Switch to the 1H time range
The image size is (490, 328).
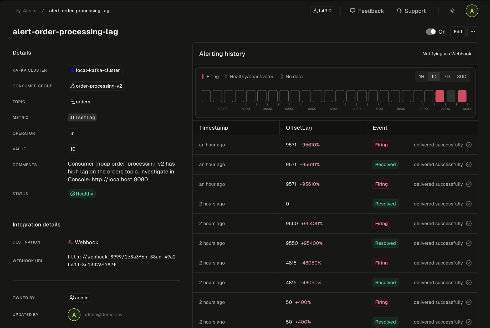coord(421,76)
